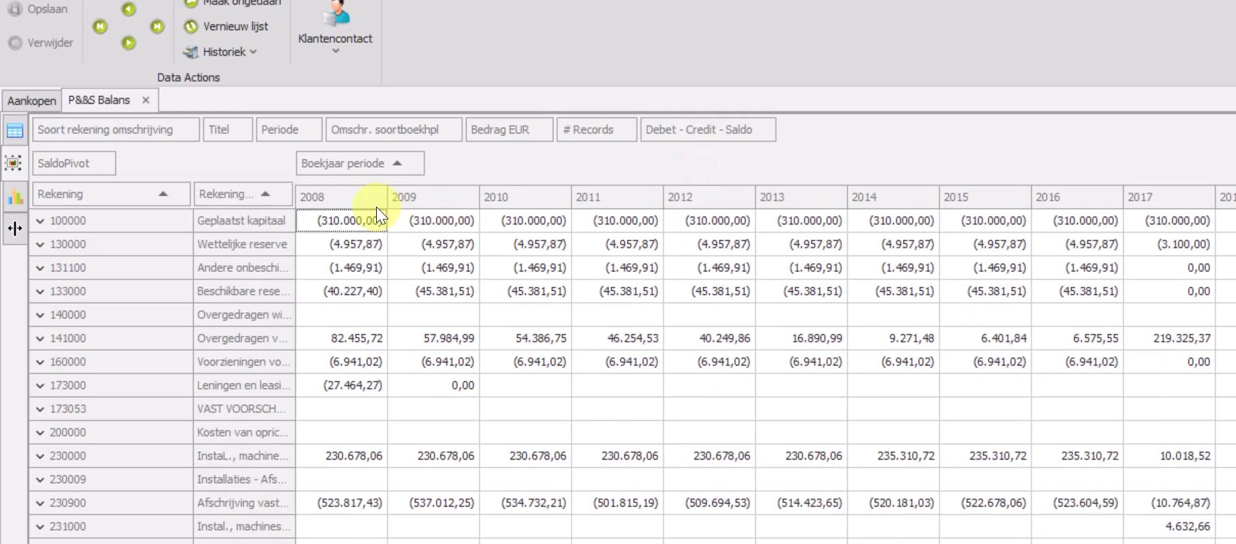1236x544 pixels.
Task: Click the Wettelijke reserve row label
Action: [244, 244]
